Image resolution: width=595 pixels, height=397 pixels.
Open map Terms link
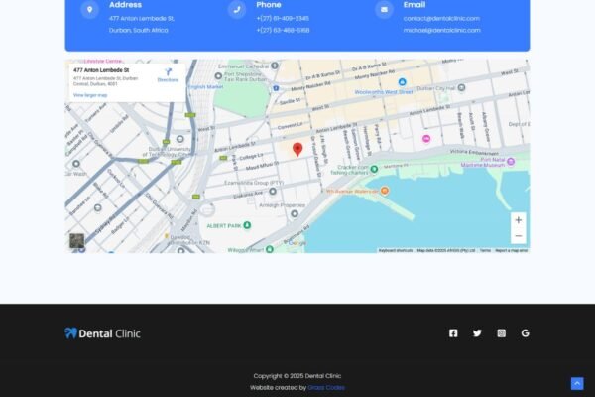click(485, 250)
